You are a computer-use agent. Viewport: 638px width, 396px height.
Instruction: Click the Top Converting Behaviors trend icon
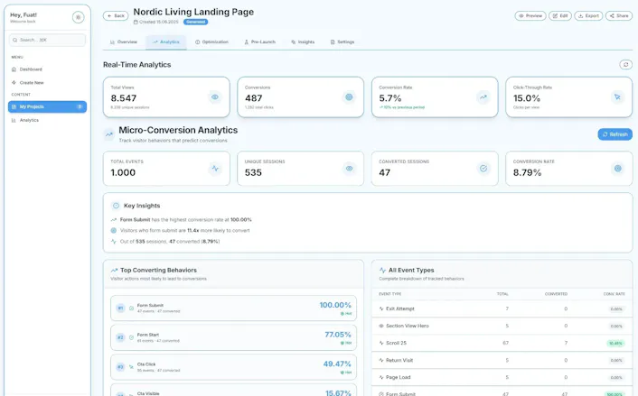pyautogui.click(x=114, y=270)
